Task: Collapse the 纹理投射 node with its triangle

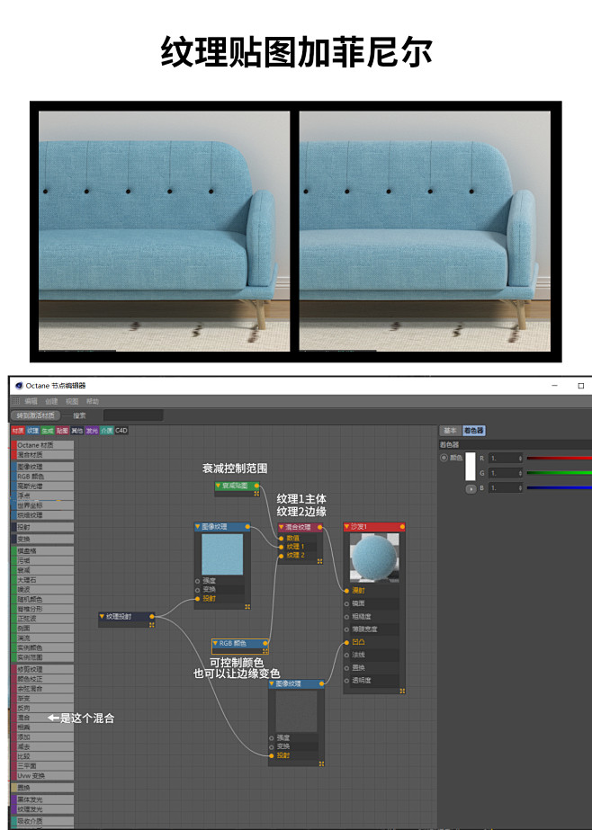Action: [x=102, y=617]
